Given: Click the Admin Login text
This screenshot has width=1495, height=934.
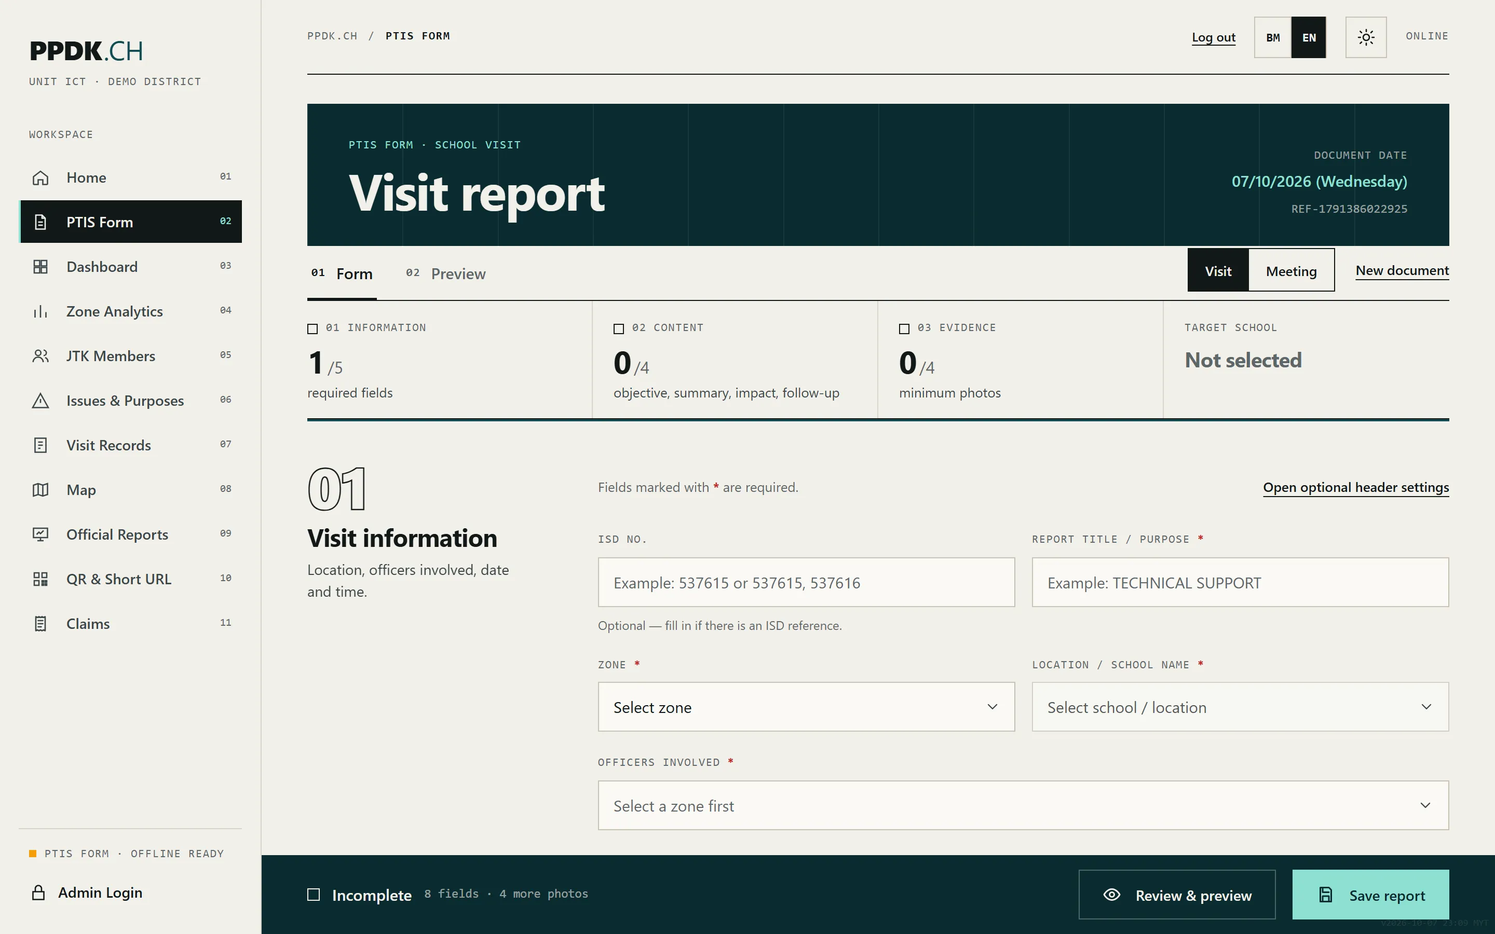Looking at the screenshot, I should (100, 892).
